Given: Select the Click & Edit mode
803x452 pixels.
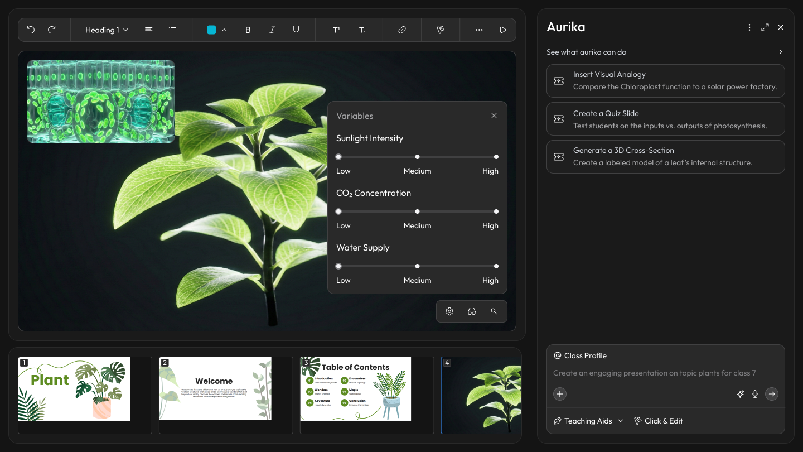Looking at the screenshot, I should pos(659,421).
